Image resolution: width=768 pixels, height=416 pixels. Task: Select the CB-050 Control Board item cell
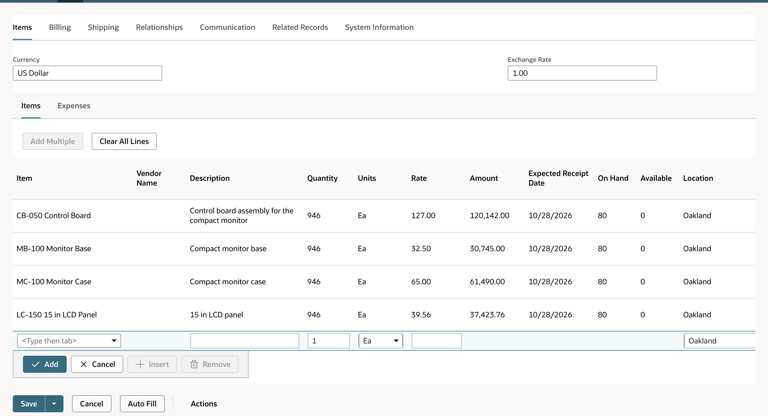(x=54, y=216)
